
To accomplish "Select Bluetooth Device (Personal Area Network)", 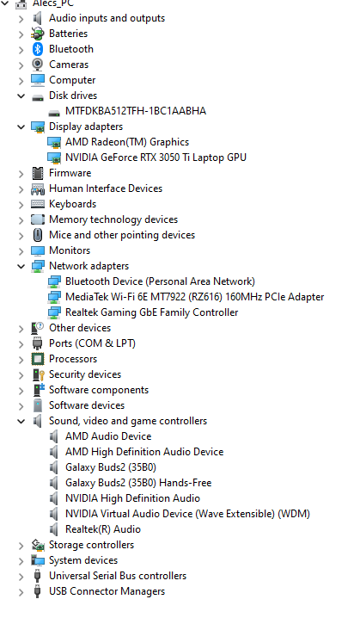I will coord(160,281).
